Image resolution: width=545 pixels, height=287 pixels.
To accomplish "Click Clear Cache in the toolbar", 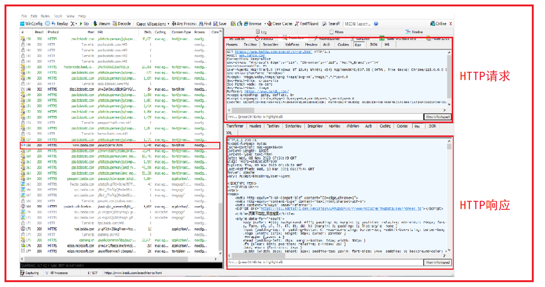I will pos(280,24).
